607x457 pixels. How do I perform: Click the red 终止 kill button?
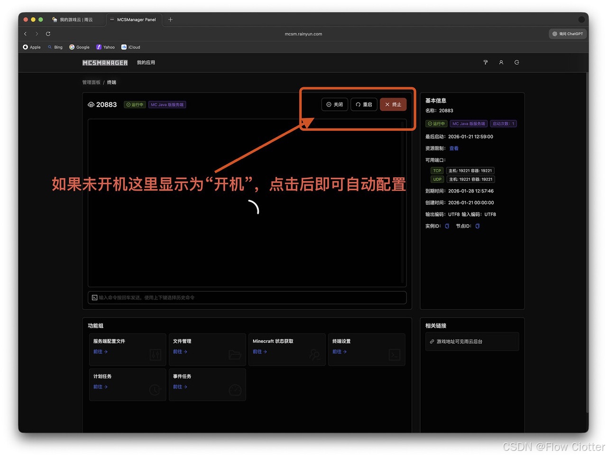coord(393,104)
